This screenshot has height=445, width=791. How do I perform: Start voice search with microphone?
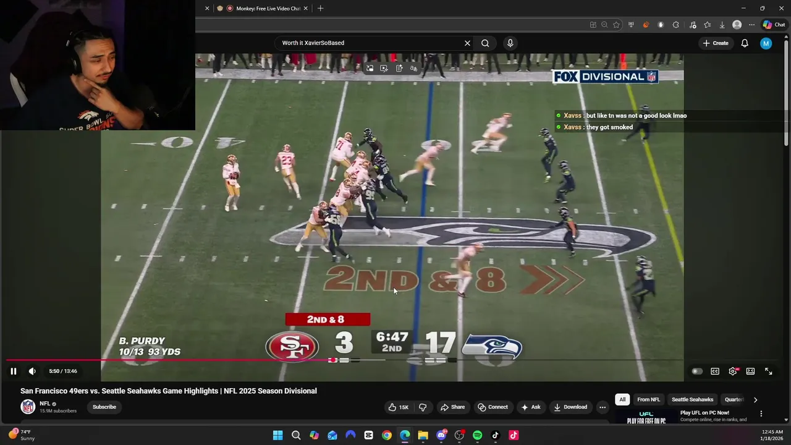point(510,43)
